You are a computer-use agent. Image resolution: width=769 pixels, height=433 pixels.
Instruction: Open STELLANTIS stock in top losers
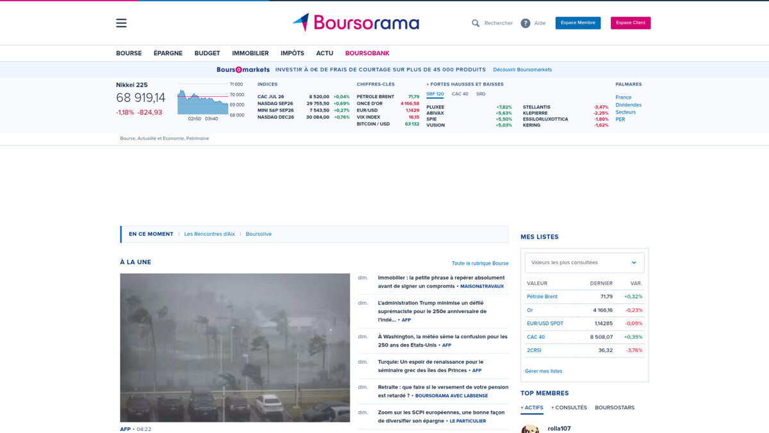(x=536, y=107)
